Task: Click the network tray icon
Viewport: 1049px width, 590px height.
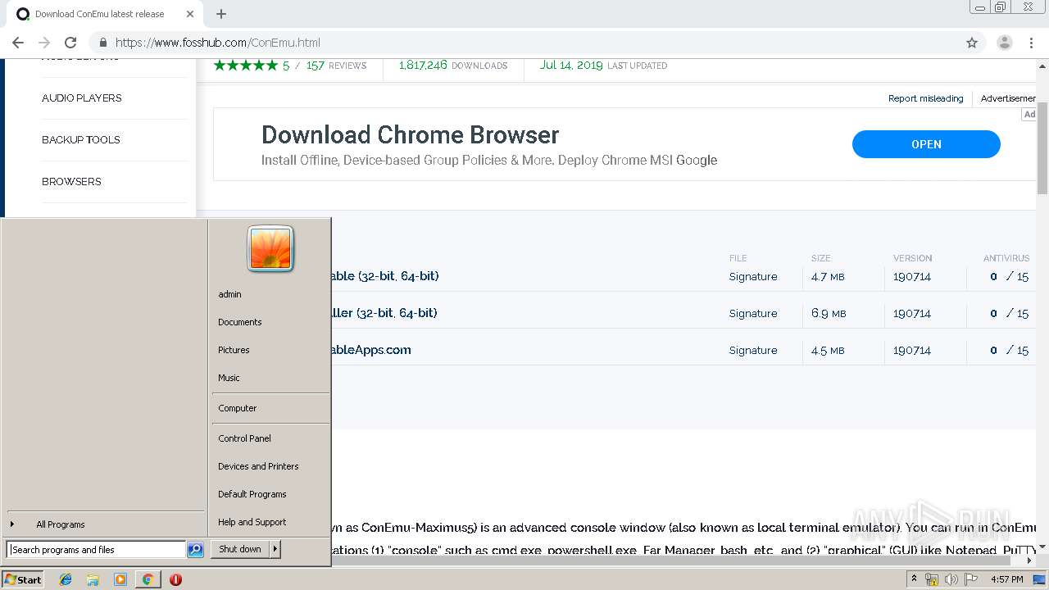Action: click(932, 579)
